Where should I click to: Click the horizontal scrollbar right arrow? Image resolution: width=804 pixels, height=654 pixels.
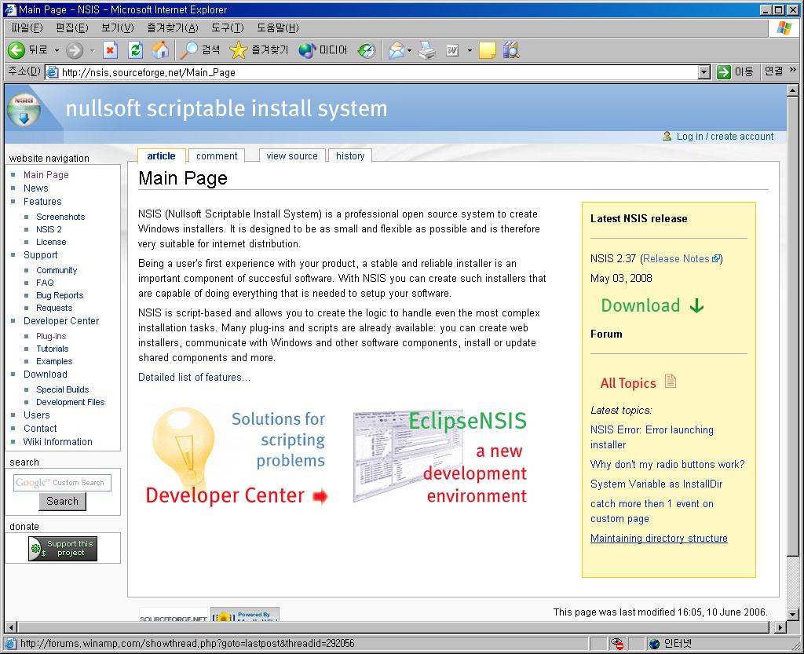click(780, 627)
